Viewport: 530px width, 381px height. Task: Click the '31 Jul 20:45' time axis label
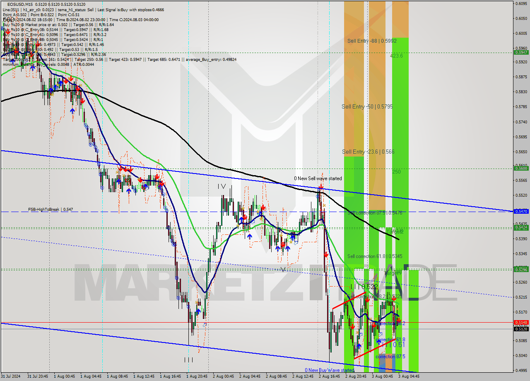[38, 376]
